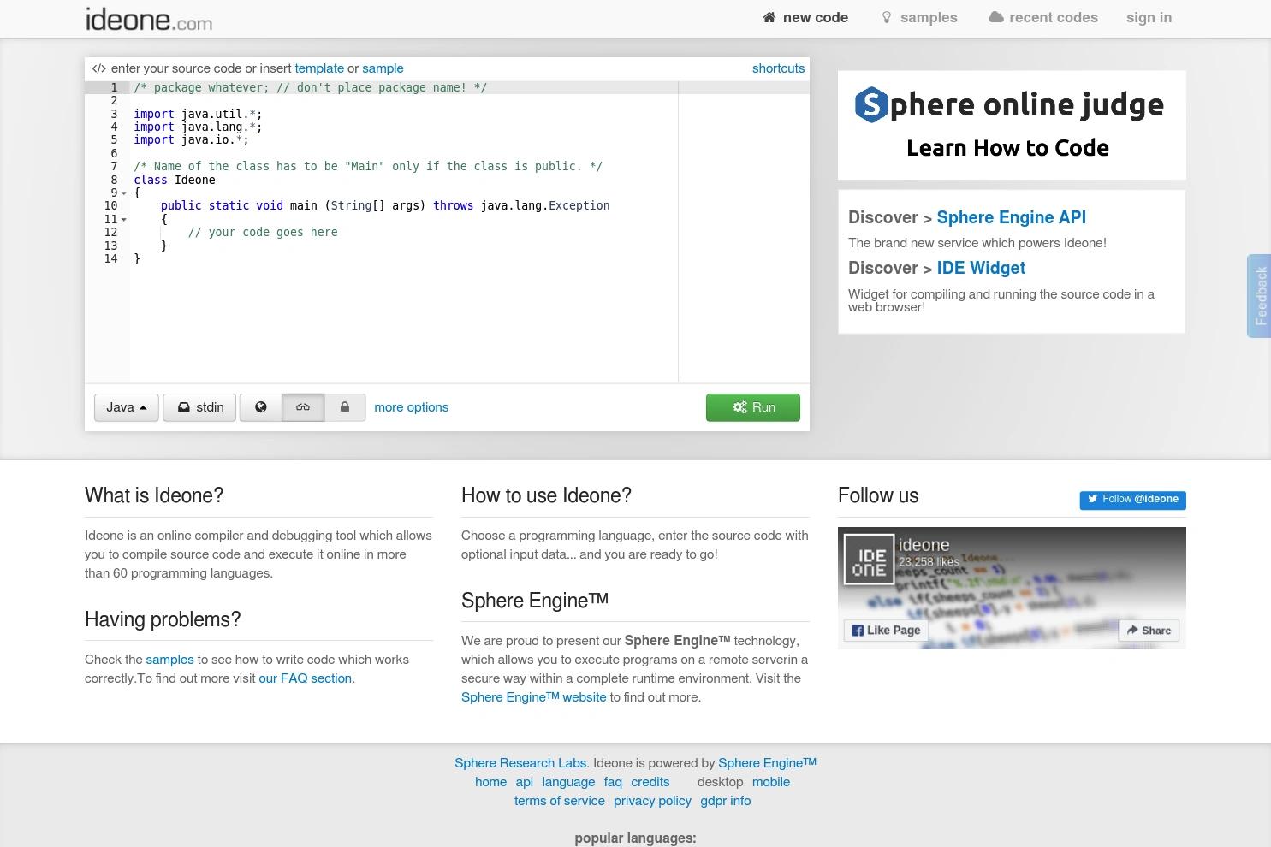Open our FAQ section link

[x=306, y=678]
